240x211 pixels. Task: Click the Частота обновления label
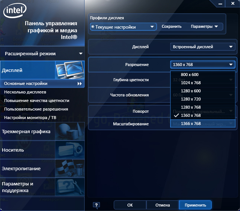(x=130, y=95)
